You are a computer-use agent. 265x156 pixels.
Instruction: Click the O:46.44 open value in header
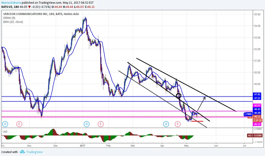pos(57,7)
